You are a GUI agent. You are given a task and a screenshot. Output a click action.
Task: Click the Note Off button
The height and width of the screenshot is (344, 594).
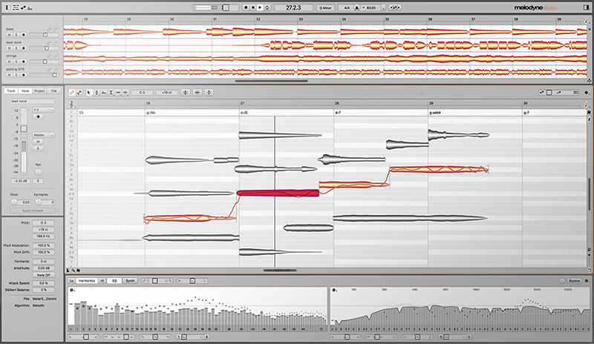[44, 274]
